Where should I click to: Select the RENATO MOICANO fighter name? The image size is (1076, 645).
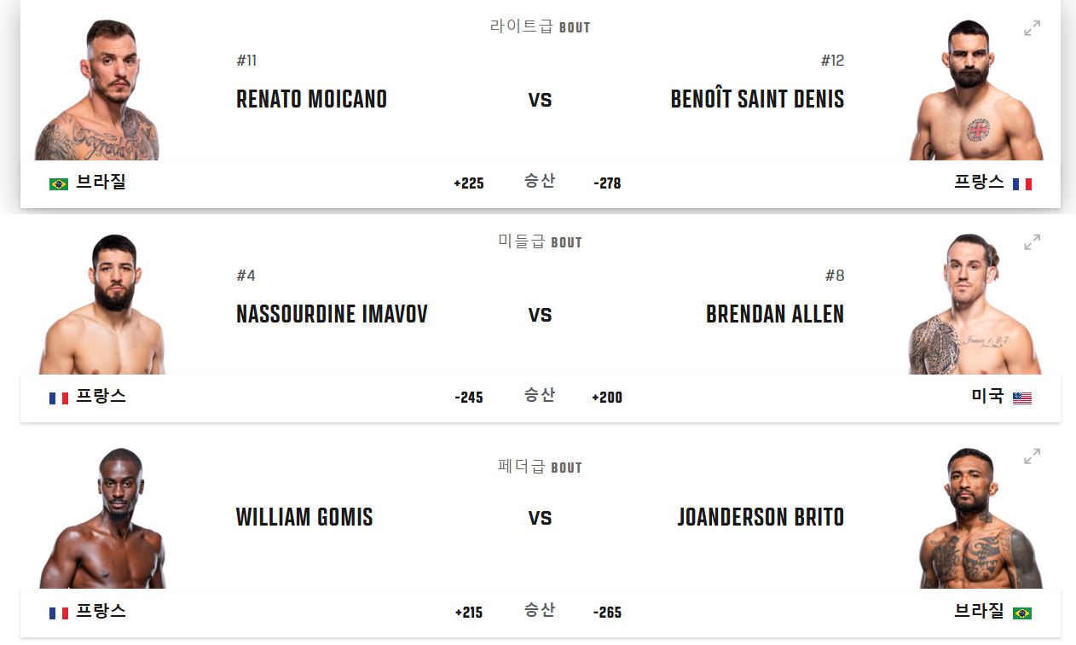pyautogui.click(x=311, y=99)
